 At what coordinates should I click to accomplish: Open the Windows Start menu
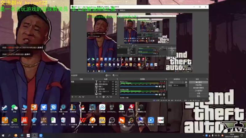[x=3, y=136]
